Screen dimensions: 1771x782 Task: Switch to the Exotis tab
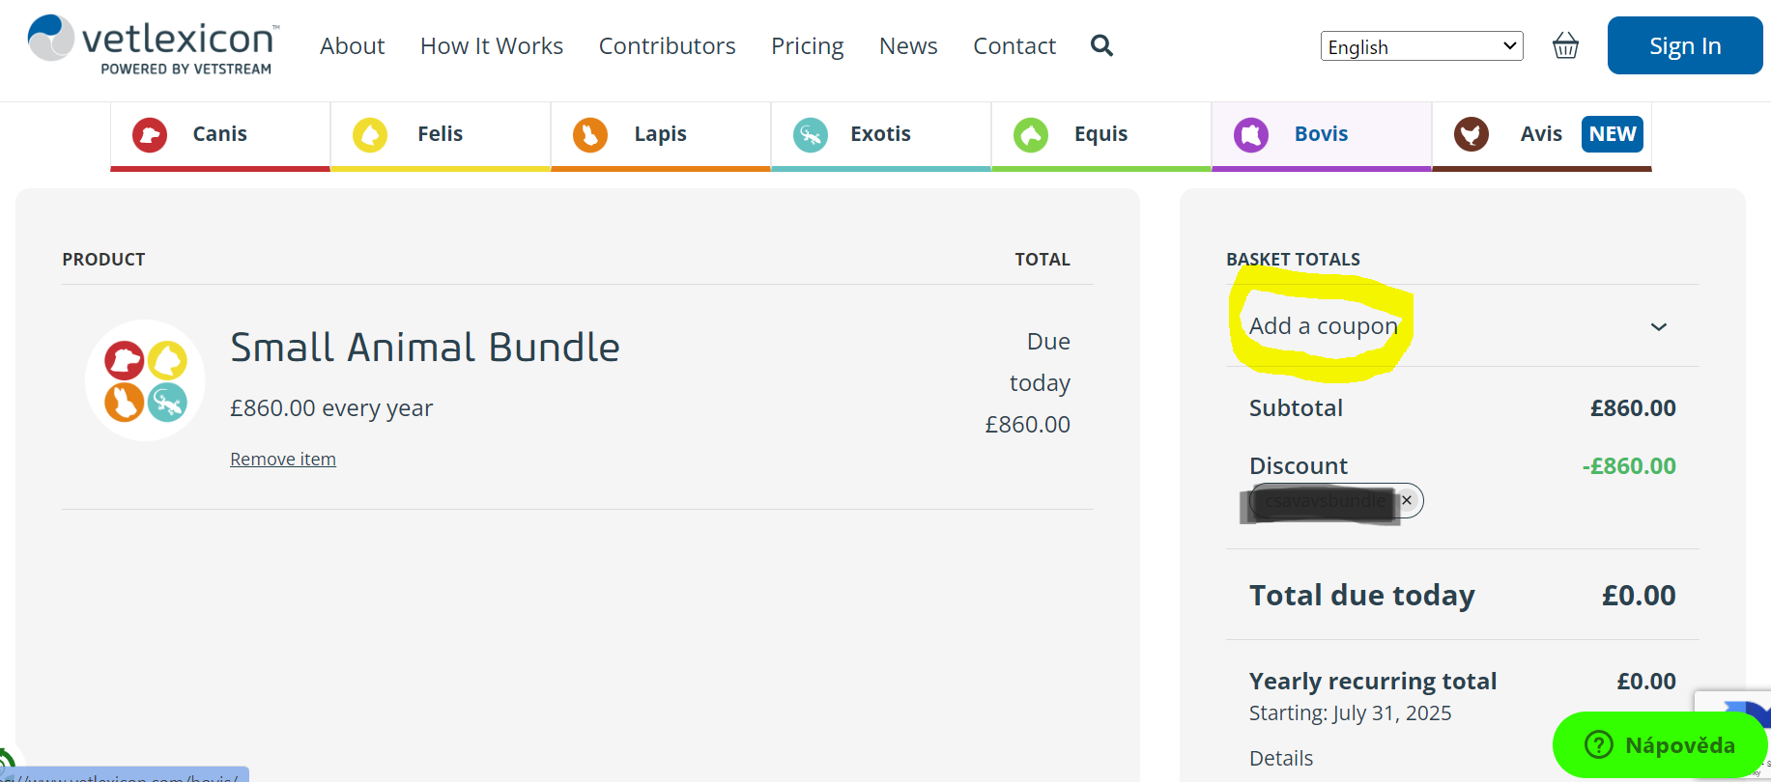(x=881, y=136)
